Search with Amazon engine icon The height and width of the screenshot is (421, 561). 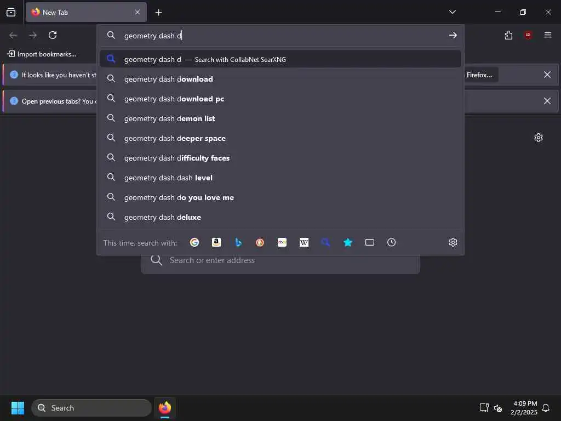216,242
